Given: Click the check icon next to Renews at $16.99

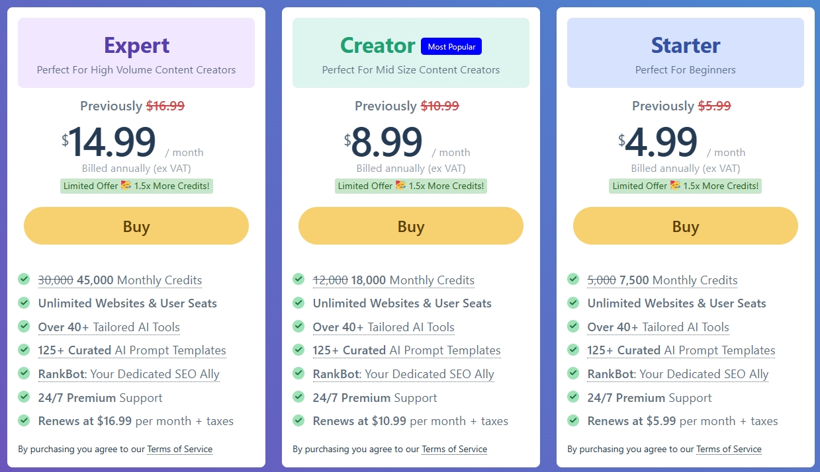Looking at the screenshot, I should point(24,420).
